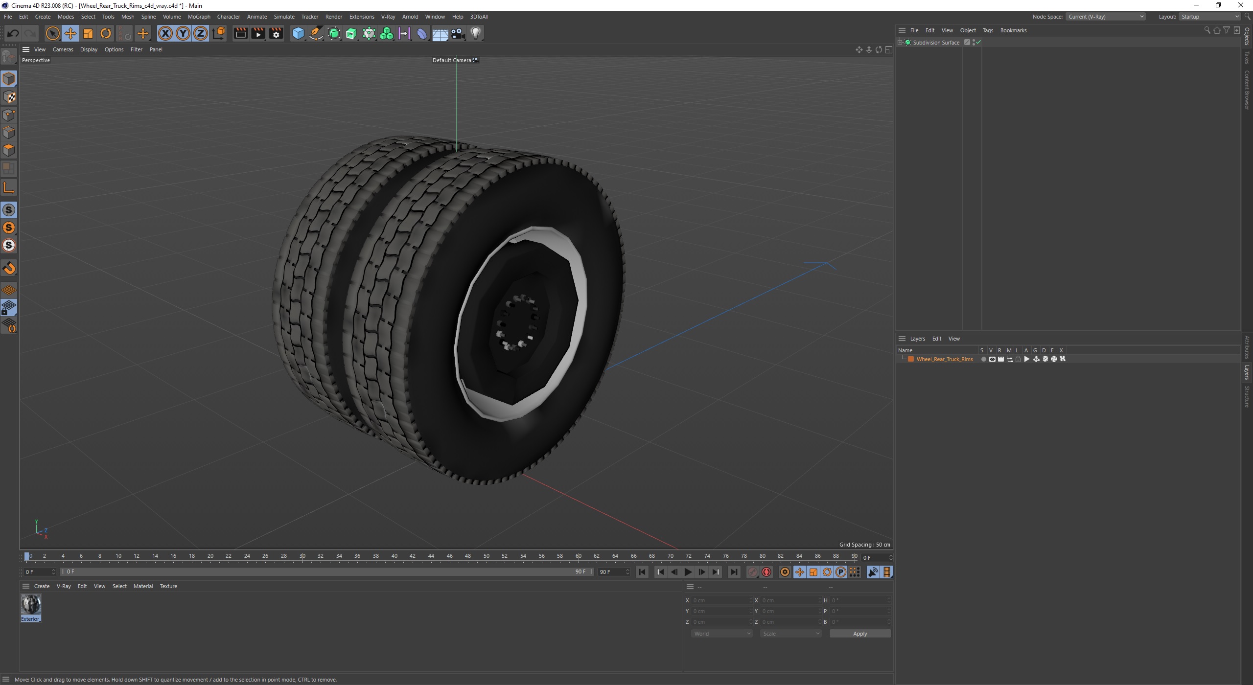
Task: Open the Layout Startup dropdown
Action: [1210, 17]
